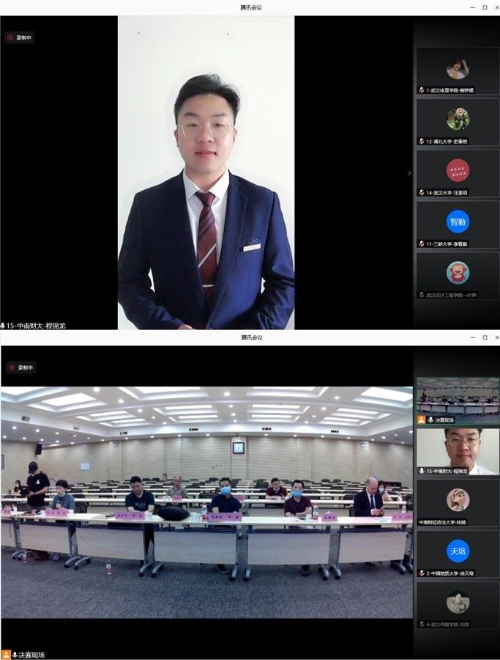The image size is (500, 660).
Task: Select the 15-中南财大-程锦龙 video thumbnail in the sidebar
Action: click(x=458, y=449)
